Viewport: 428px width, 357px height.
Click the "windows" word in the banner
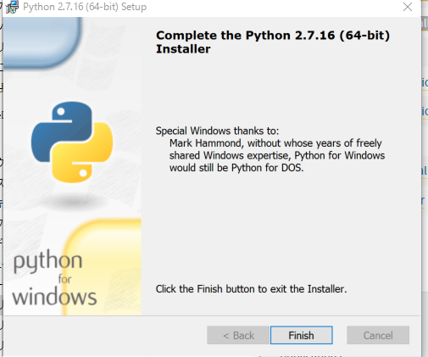click(x=54, y=297)
